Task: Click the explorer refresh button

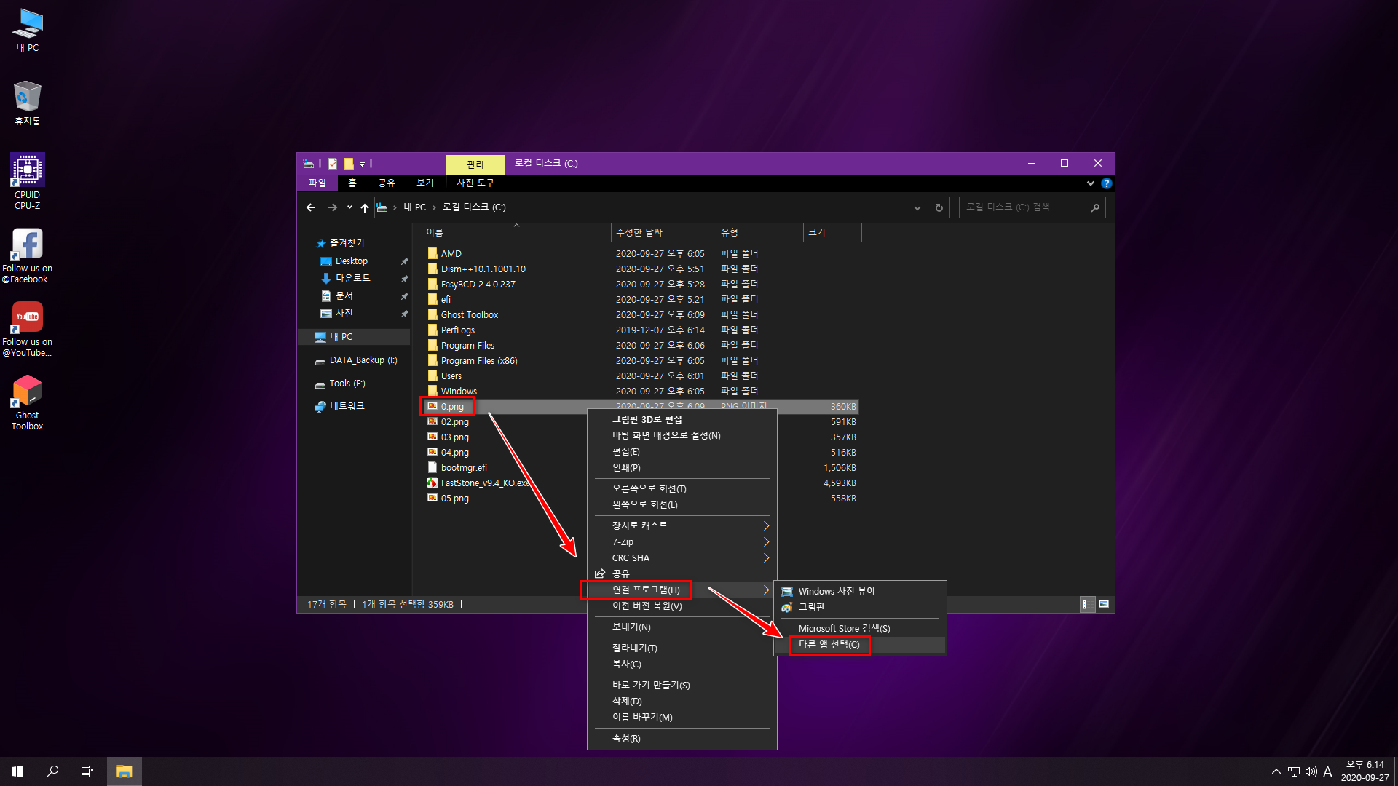Action: click(x=939, y=207)
